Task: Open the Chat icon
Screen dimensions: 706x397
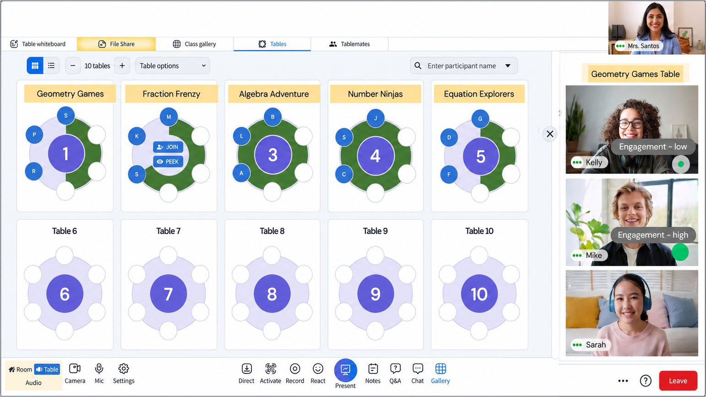Action: pos(418,369)
